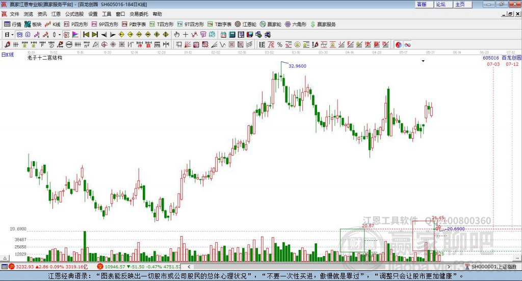Open the 交易委托 menu
The width and height of the screenshot is (522, 281).
(x=139, y=14)
